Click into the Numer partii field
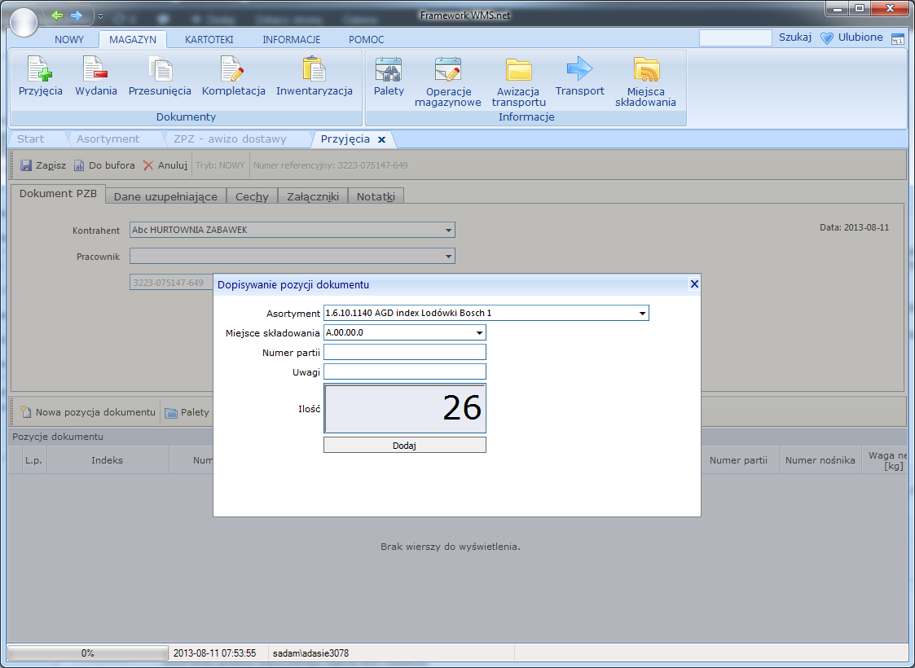 (x=404, y=353)
